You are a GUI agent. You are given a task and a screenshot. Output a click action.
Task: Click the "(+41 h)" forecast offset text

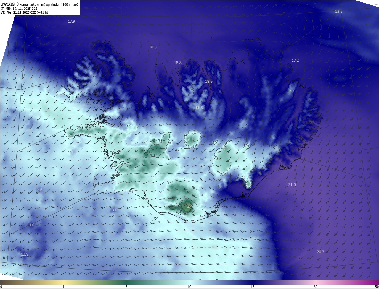pyautogui.click(x=42, y=12)
